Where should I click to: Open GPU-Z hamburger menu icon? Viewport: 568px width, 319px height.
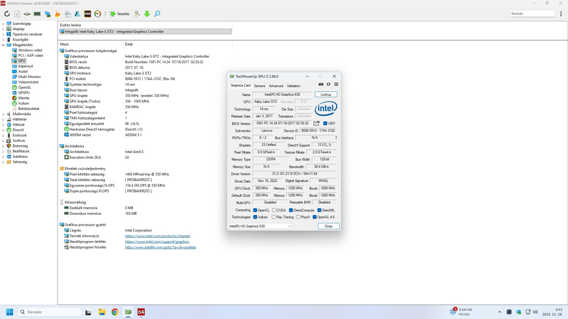[336, 84]
